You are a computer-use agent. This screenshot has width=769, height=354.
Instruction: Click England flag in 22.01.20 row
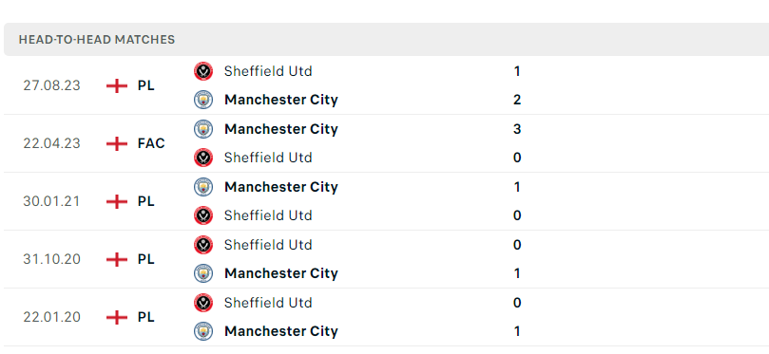coord(117,317)
